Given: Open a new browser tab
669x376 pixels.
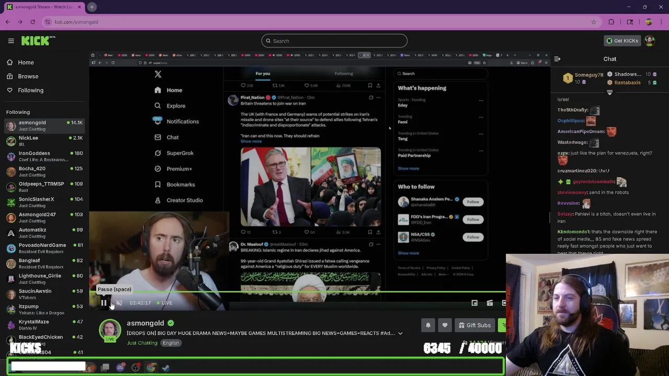Looking at the screenshot, I should (91, 7).
